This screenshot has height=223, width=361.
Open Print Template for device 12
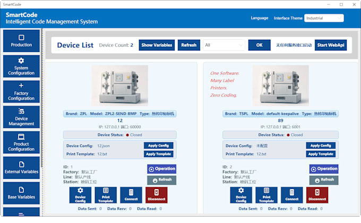pos(106,195)
